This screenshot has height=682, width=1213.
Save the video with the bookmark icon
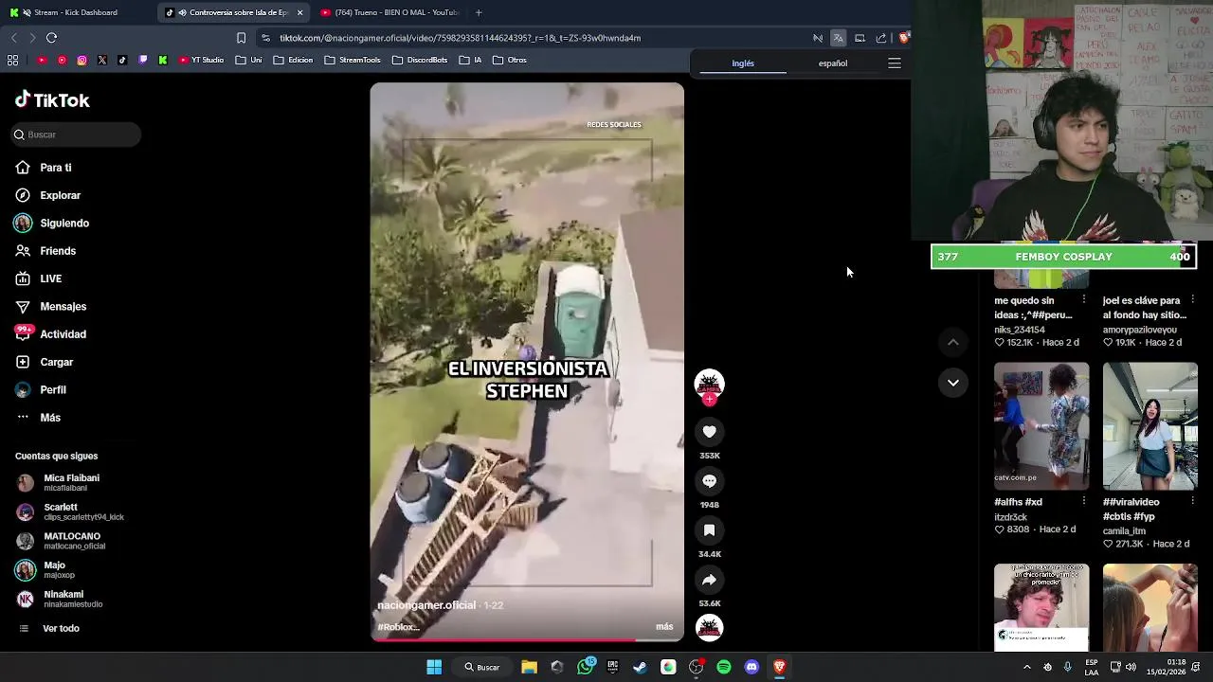[709, 530]
